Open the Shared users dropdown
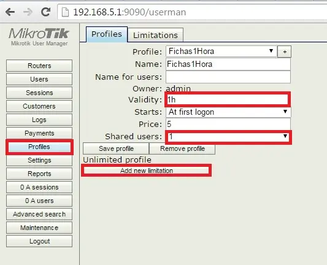 click(228, 137)
